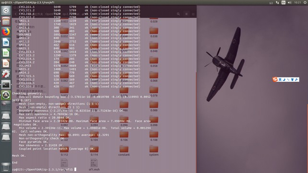Open LibreOffice Impress from the launcher
Viewport: 308px width, 173px height.
pos(6,63)
